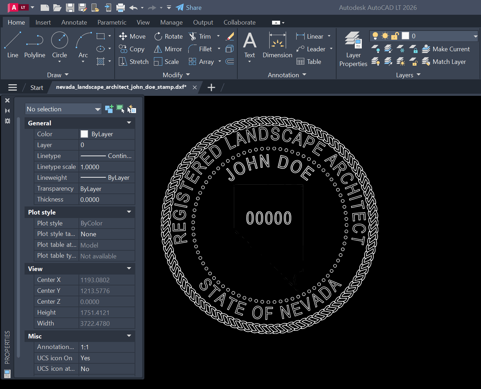Expand the Modify panel flyout
481x389 pixels.
coord(176,75)
